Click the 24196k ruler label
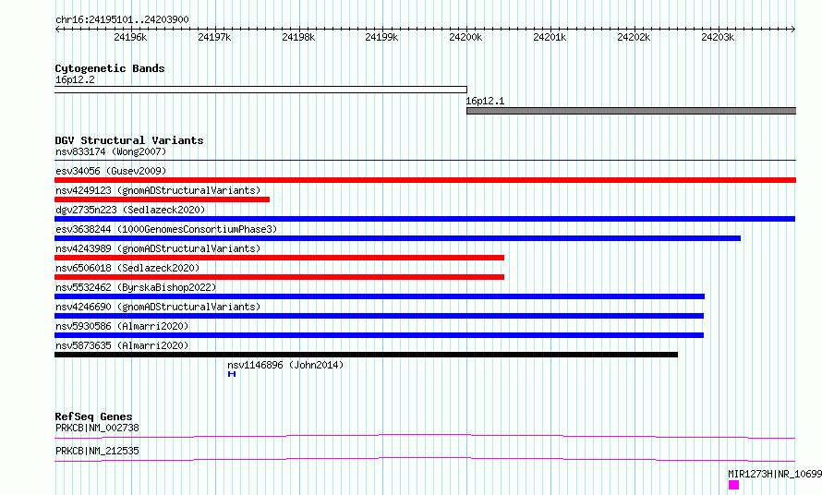The image size is (822, 495). pyautogui.click(x=130, y=37)
